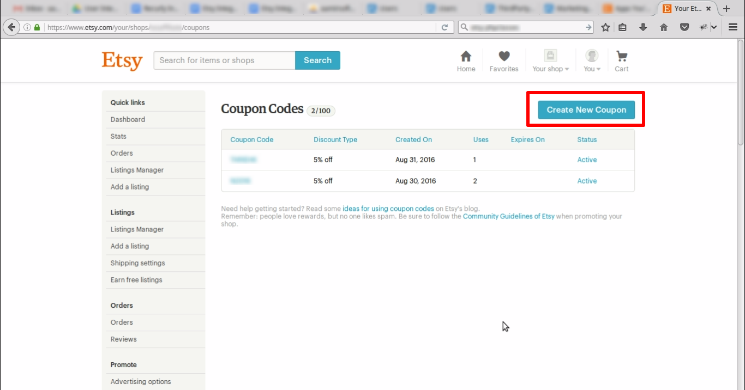Switch to the first browser tab
Image resolution: width=745 pixels, height=390 pixels.
coord(37,9)
